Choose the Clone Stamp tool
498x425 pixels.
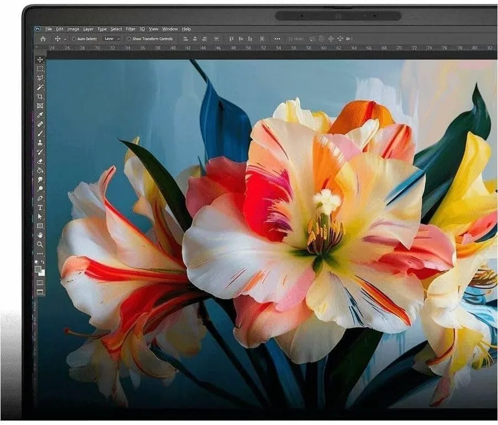coord(40,142)
